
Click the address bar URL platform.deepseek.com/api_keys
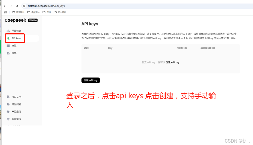[46, 6]
